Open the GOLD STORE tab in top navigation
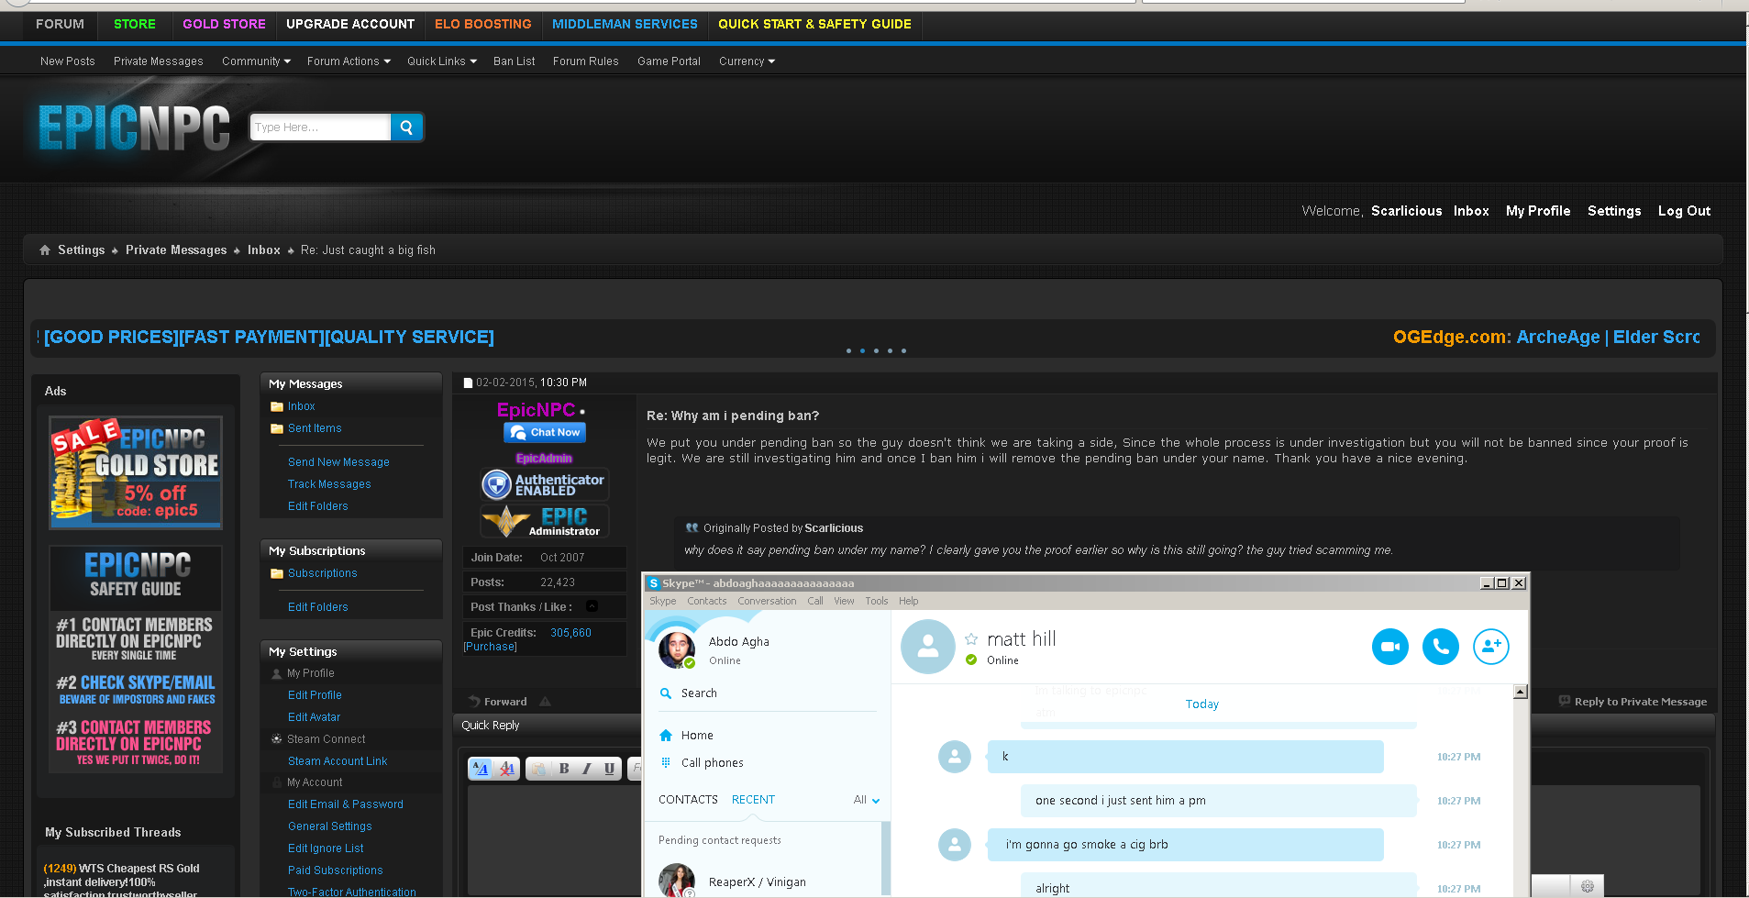The width and height of the screenshot is (1749, 898). (x=224, y=24)
